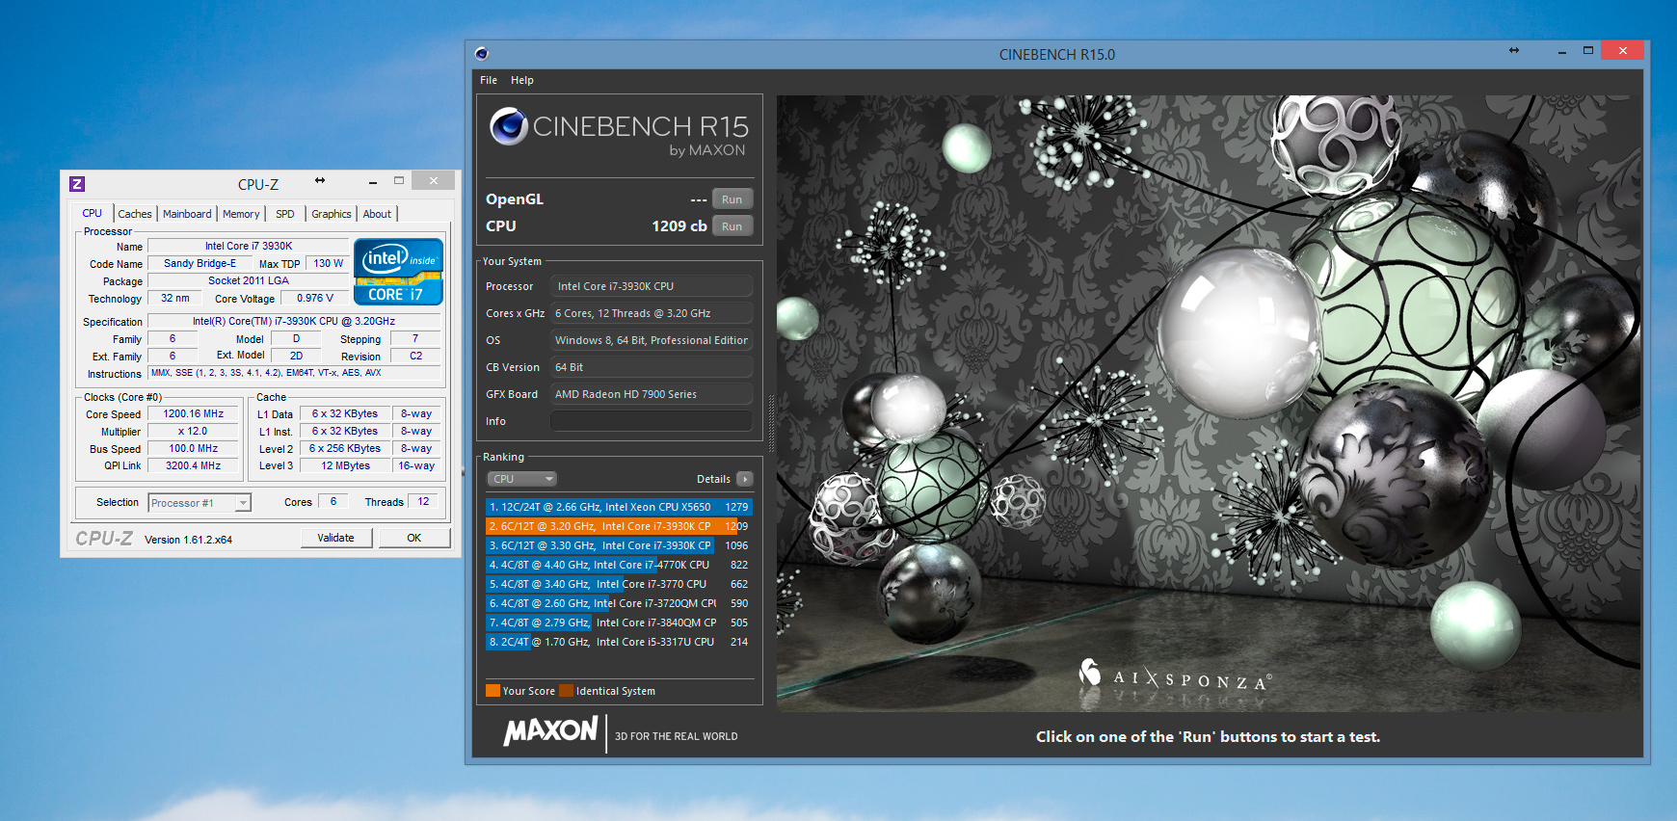This screenshot has height=821, width=1677.
Task: Run the OpenGL benchmark test
Action: click(x=732, y=199)
